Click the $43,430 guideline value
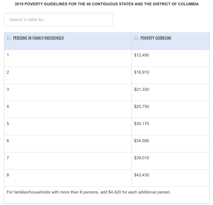Image resolution: width=213 pixels, height=205 pixels. 141,175
